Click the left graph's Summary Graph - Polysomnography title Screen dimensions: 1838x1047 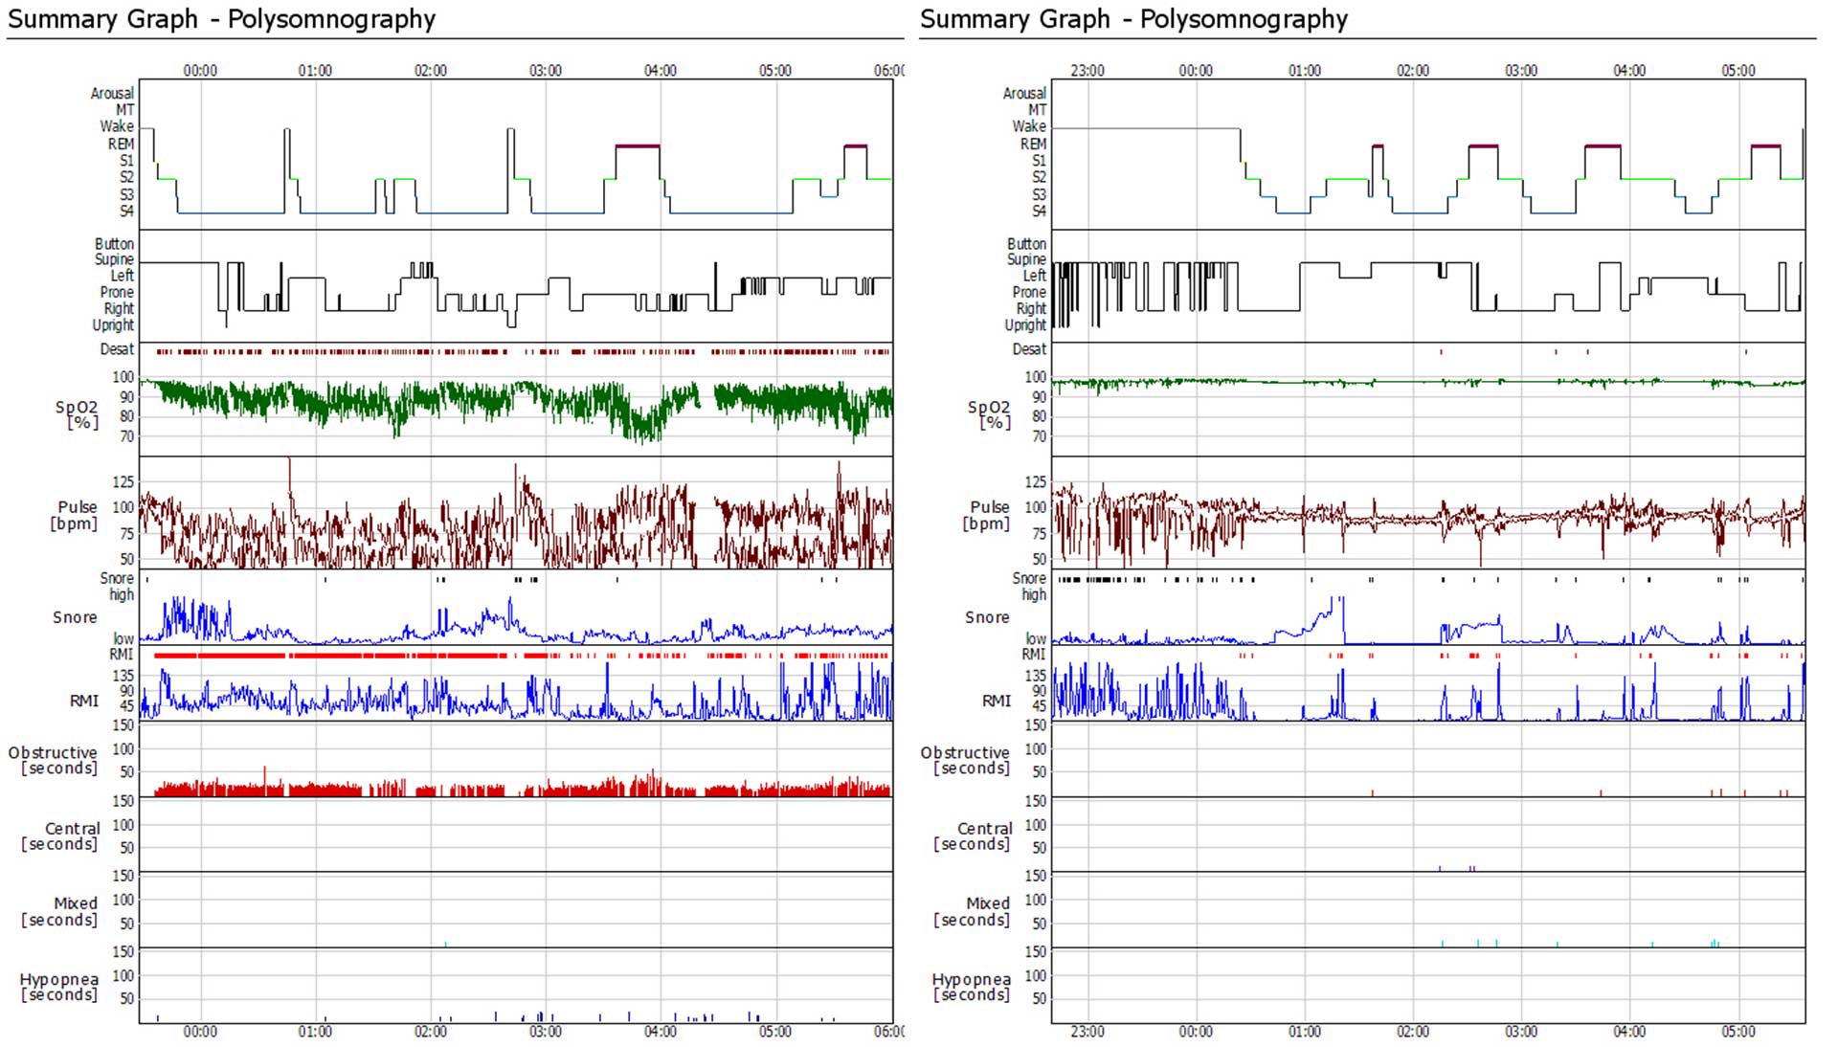[x=221, y=19]
